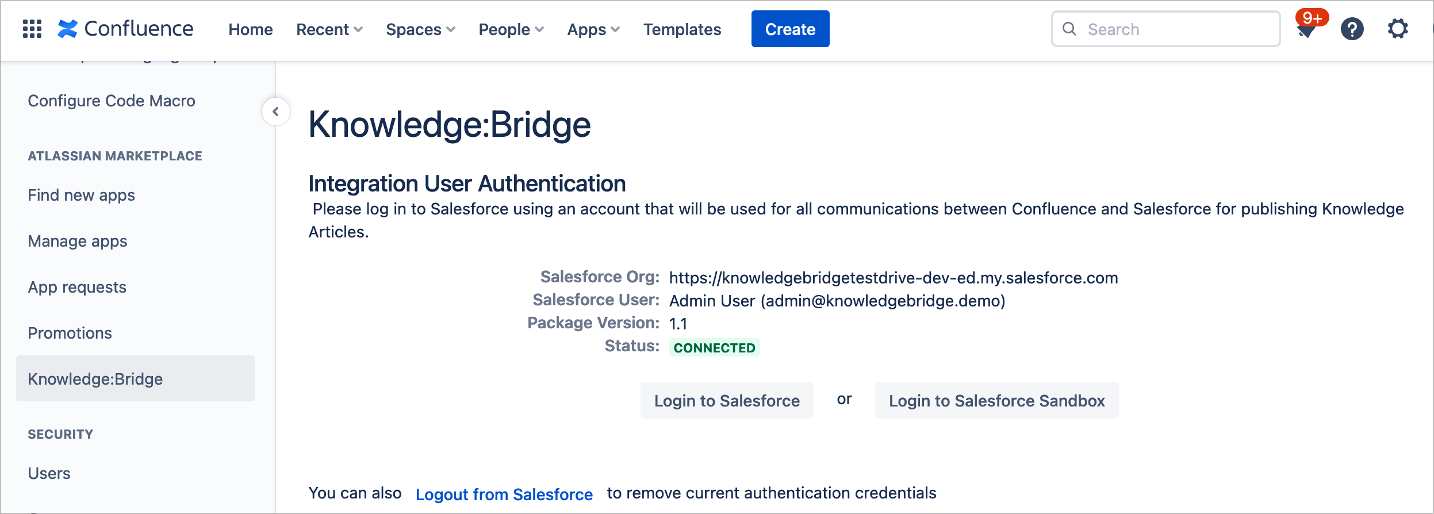Open the Apps dropdown menu
This screenshot has height=514, width=1434.
(x=593, y=29)
